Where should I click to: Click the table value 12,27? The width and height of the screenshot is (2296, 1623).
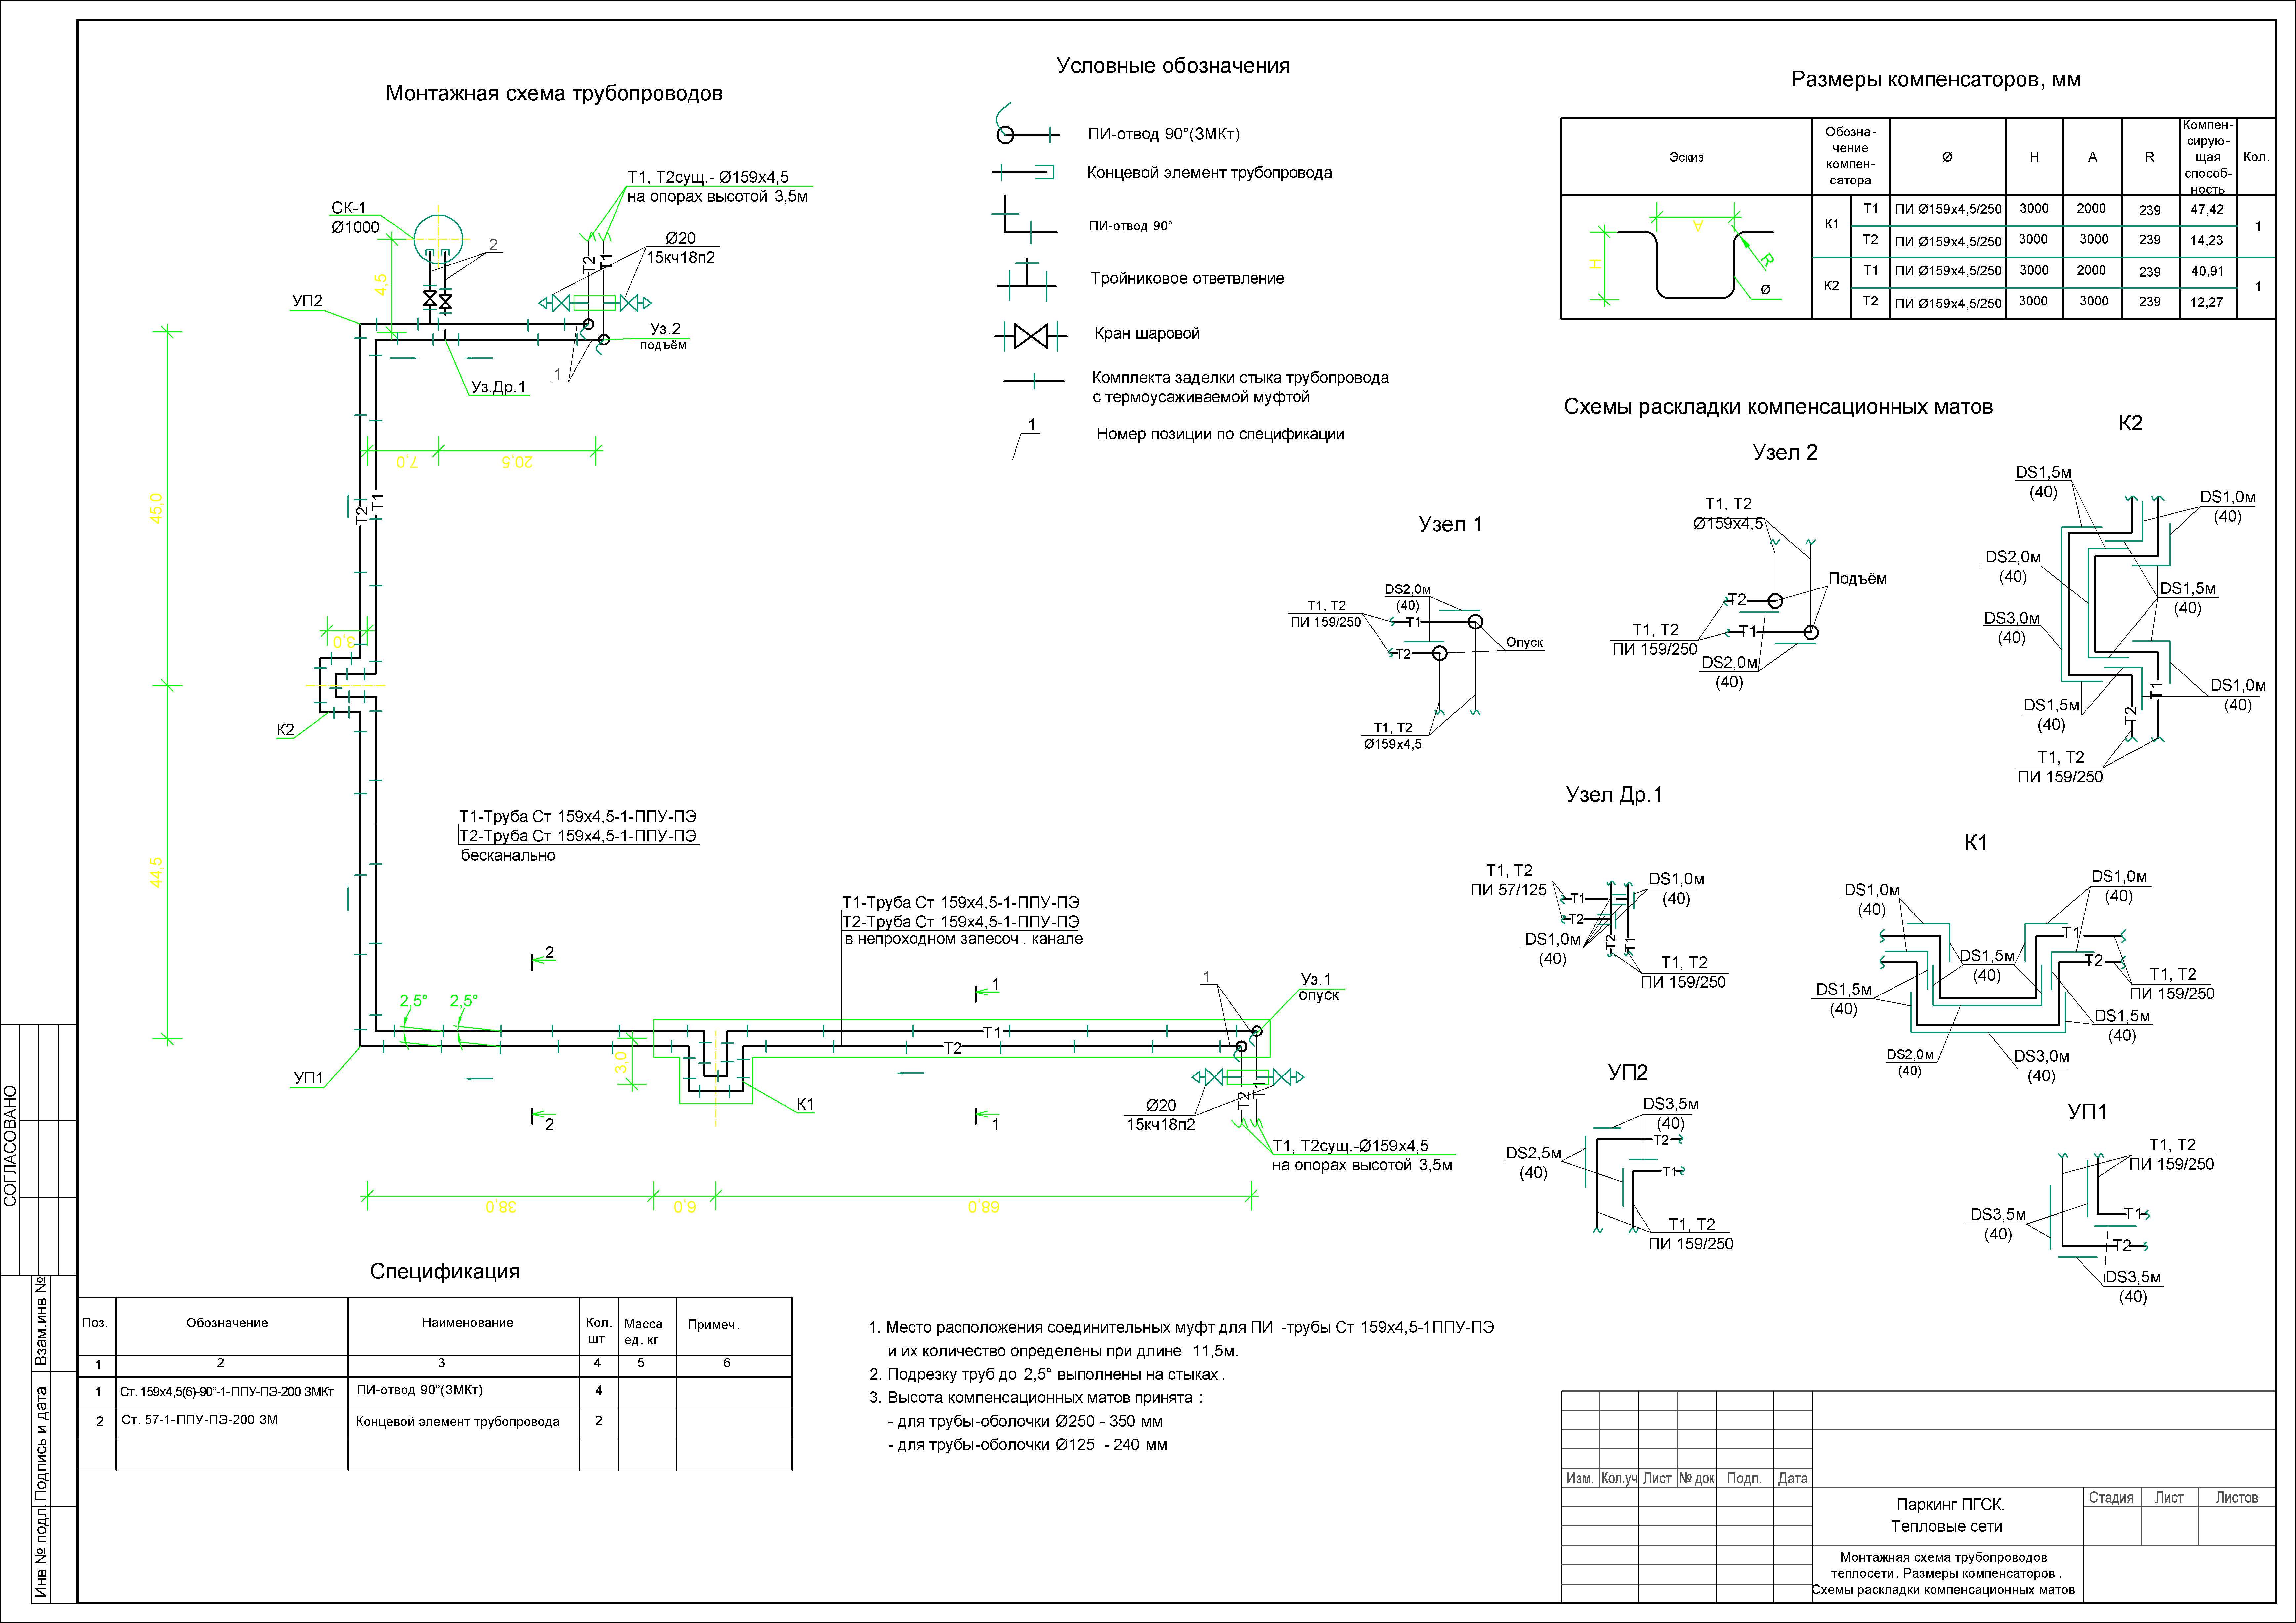(2207, 302)
